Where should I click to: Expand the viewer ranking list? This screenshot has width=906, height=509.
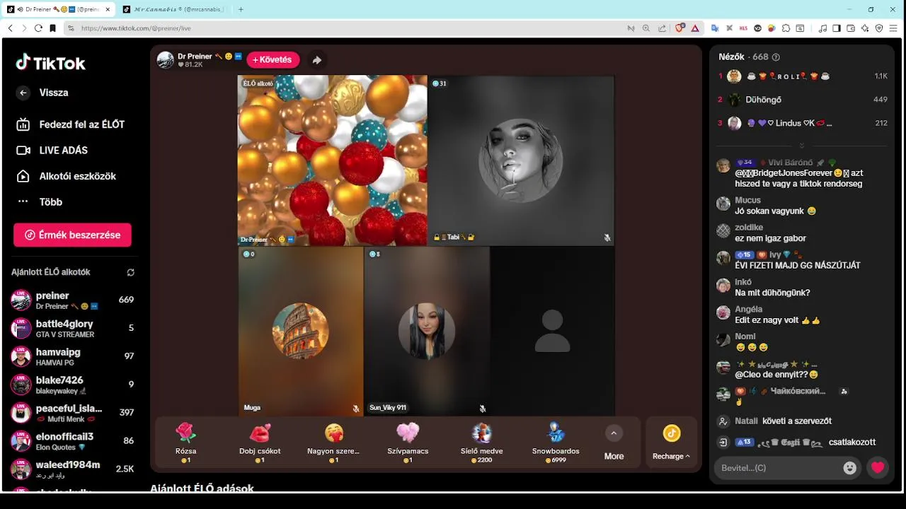tap(802, 146)
